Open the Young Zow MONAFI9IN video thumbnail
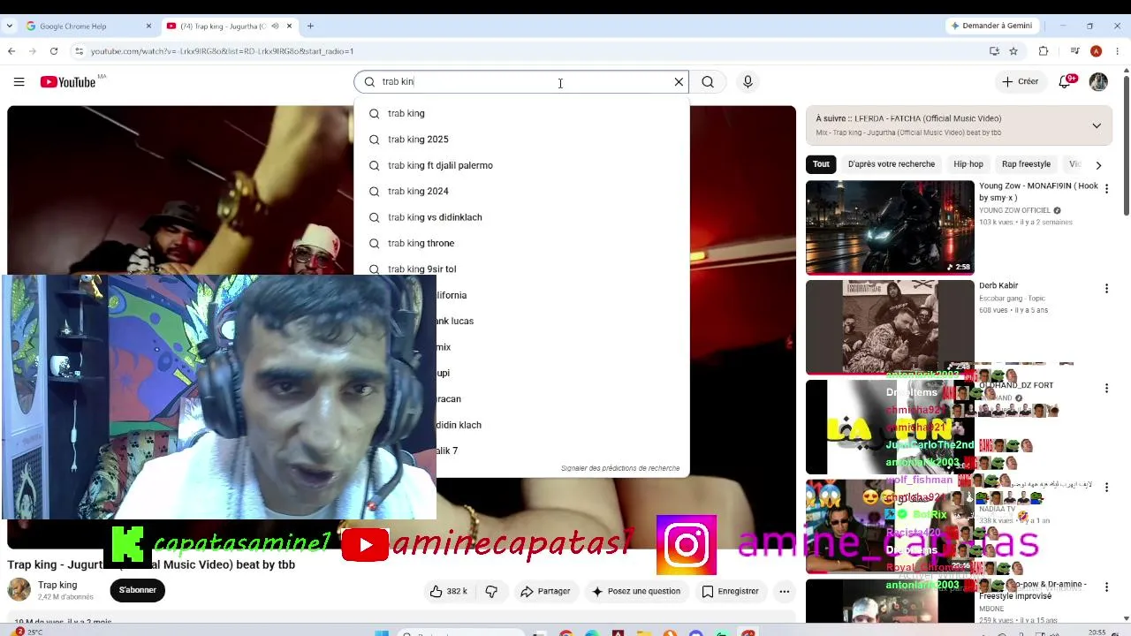 click(x=890, y=227)
